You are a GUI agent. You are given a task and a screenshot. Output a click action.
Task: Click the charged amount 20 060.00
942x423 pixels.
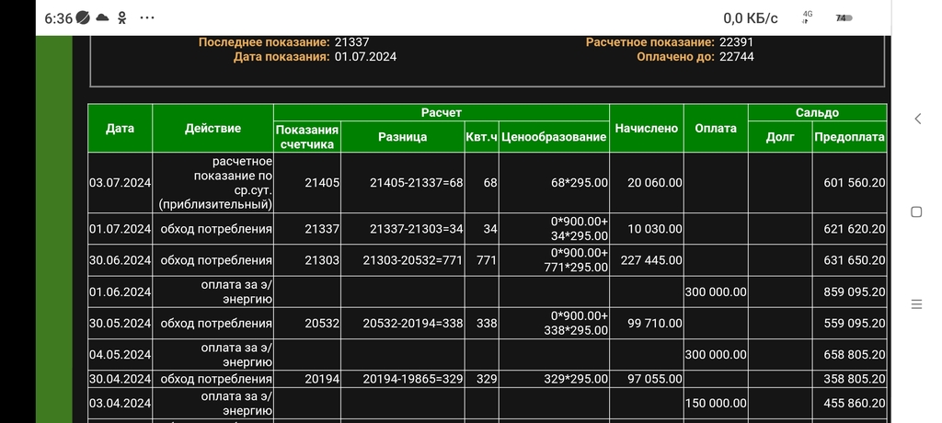[x=647, y=183]
